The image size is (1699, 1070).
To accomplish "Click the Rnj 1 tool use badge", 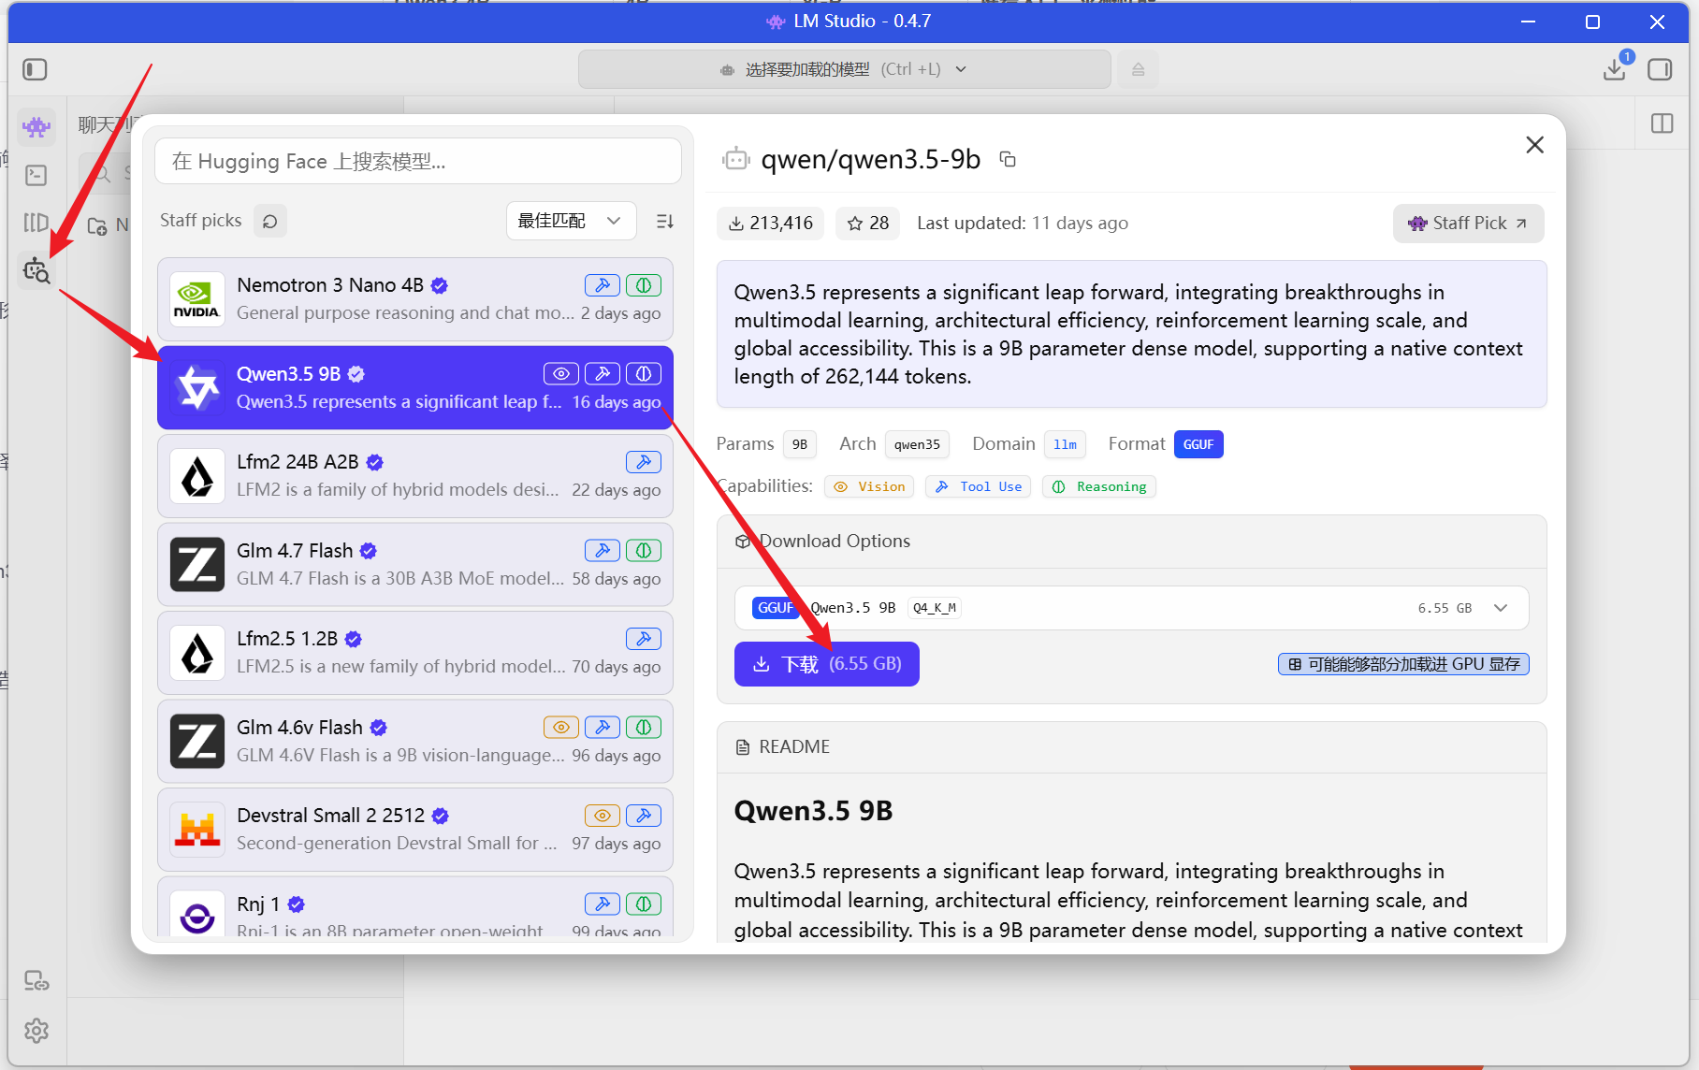I will click(602, 904).
